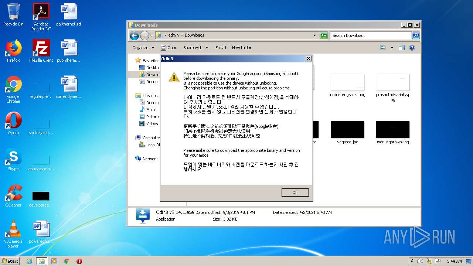Click the taskbar clock 5:44 AM

pos(454,261)
